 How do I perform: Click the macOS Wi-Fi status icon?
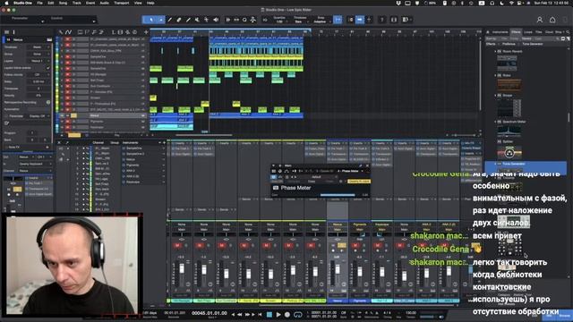[x=511, y=3]
